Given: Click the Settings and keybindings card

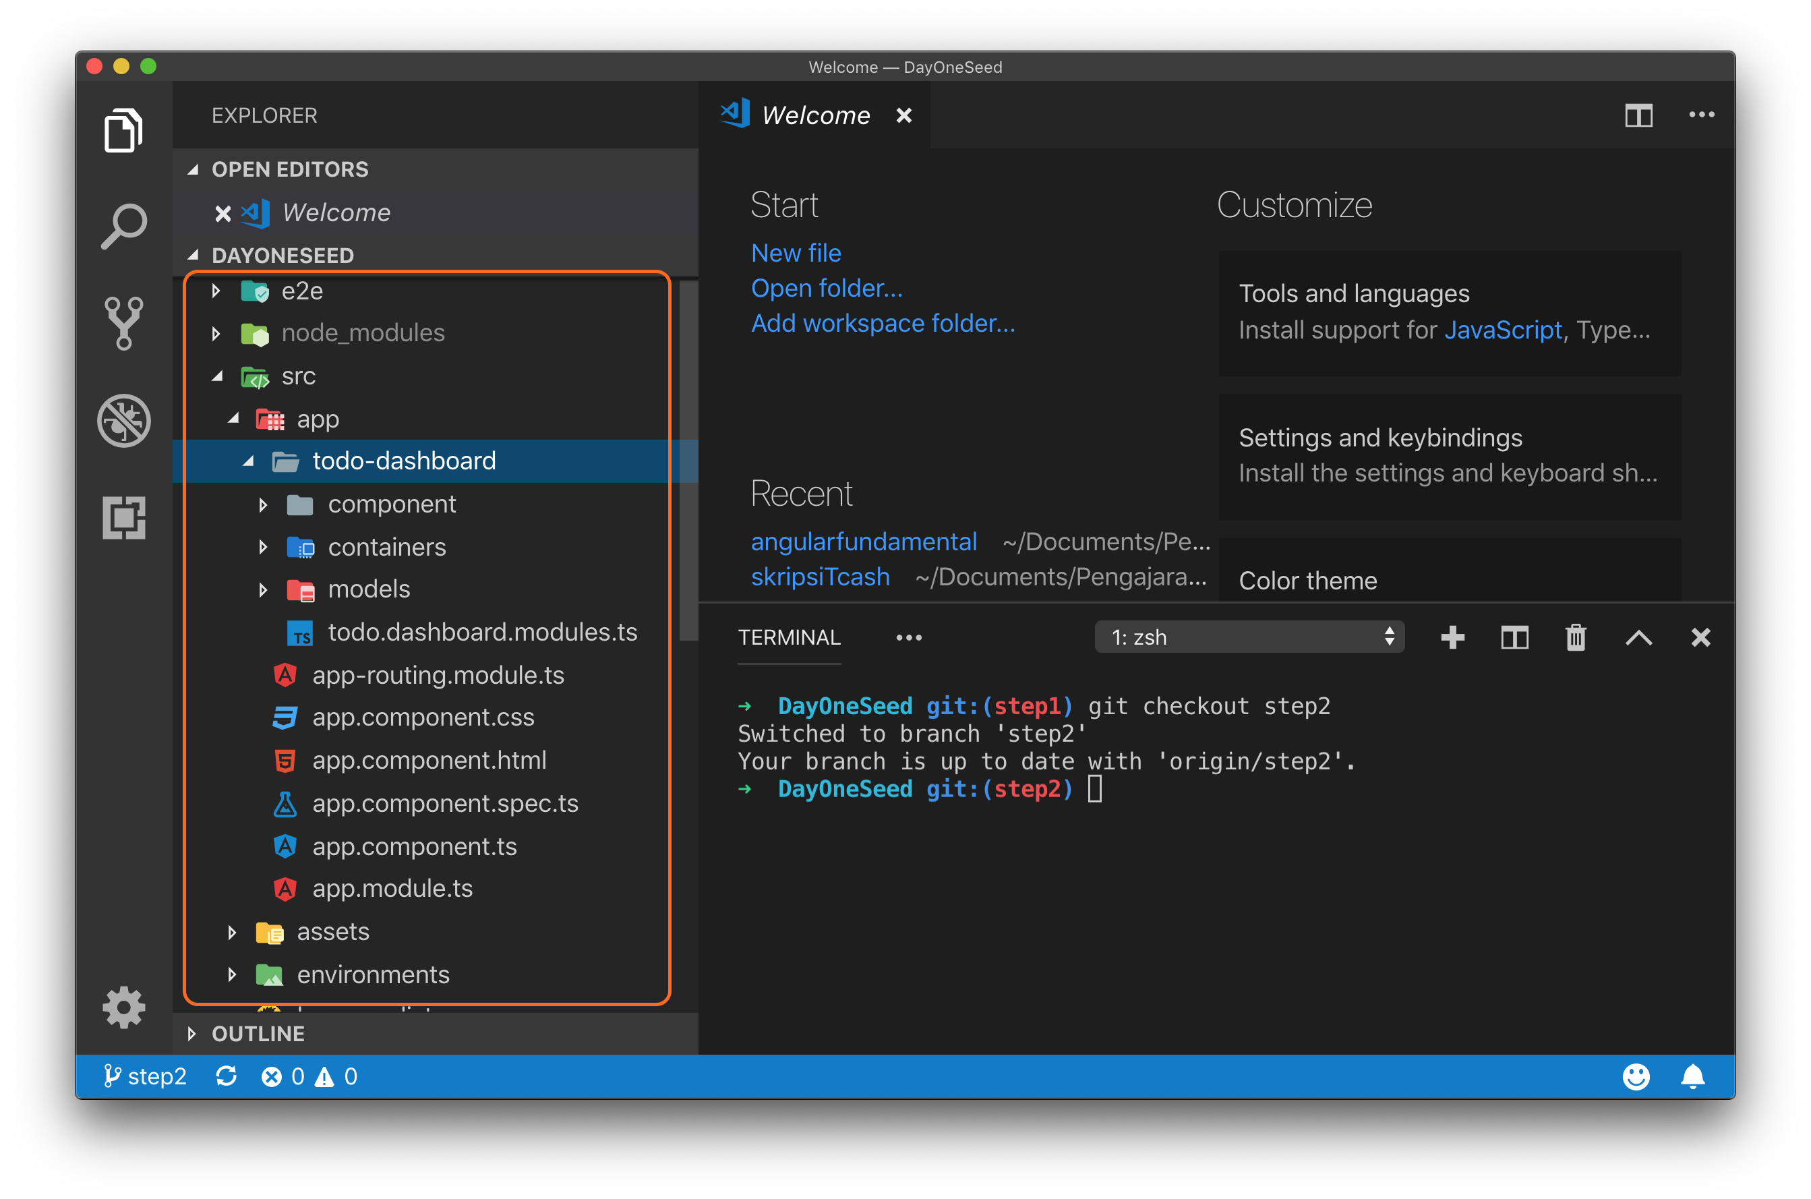Looking at the screenshot, I should 1449,457.
